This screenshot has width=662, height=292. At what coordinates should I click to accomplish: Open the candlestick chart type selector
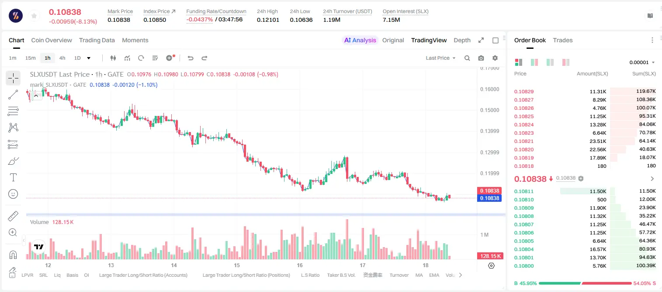pyautogui.click(x=113, y=58)
